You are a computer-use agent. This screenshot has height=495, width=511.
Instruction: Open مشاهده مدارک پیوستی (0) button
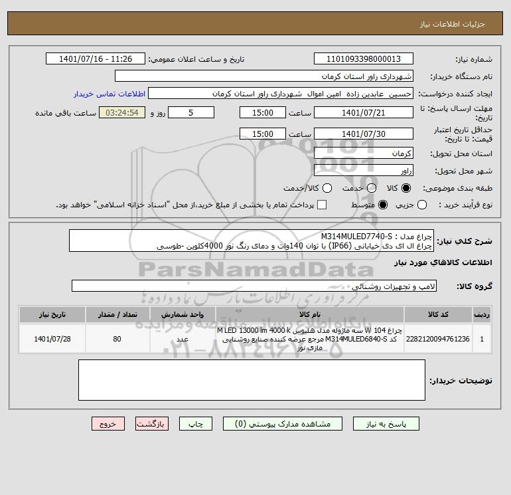(x=283, y=424)
